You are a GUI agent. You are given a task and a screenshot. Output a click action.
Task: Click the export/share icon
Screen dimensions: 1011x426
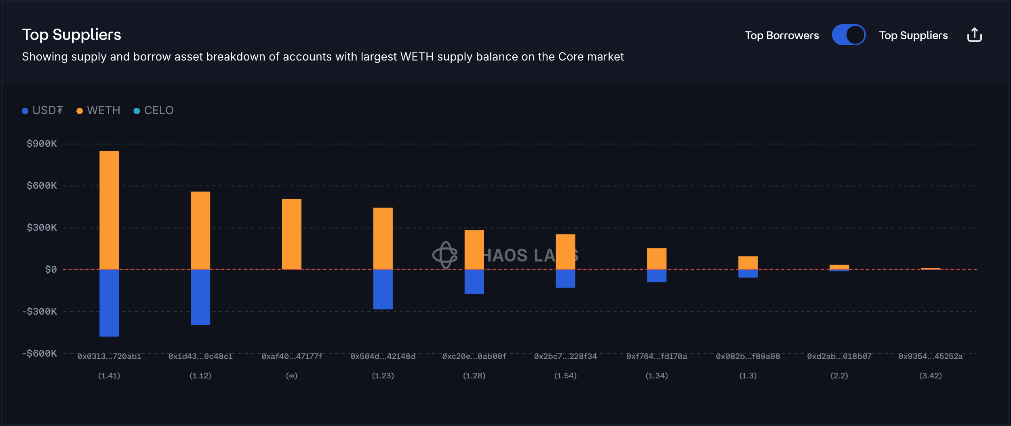(x=974, y=35)
